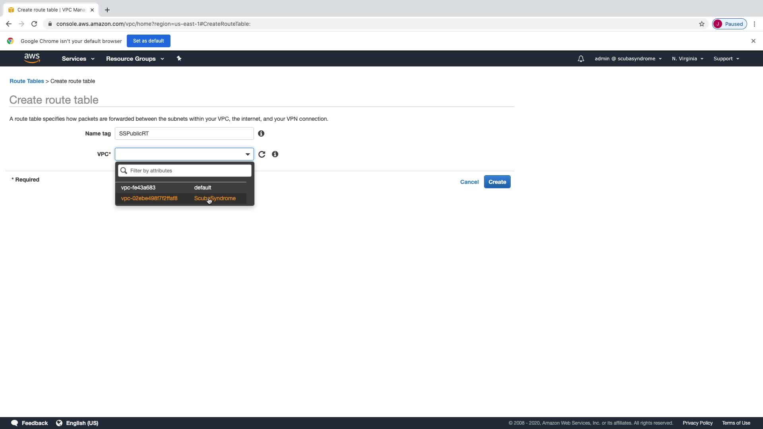Bookmark this page with the star icon
This screenshot has height=429, width=763.
[701, 24]
